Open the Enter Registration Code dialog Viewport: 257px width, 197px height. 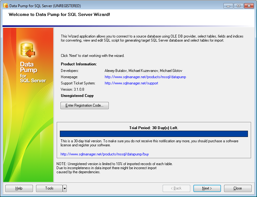tap(84, 105)
